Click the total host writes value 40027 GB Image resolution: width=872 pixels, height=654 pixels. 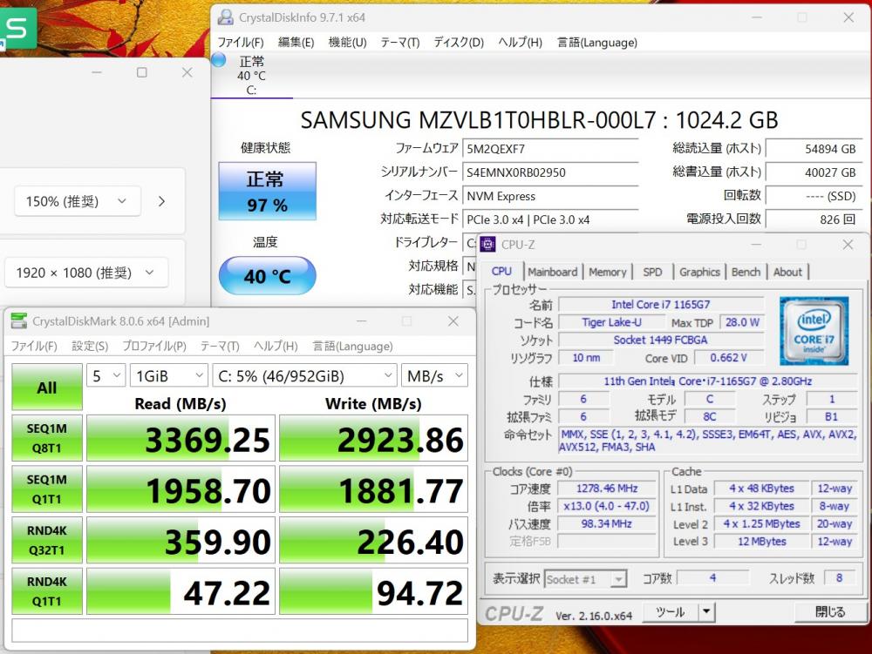pos(814,172)
